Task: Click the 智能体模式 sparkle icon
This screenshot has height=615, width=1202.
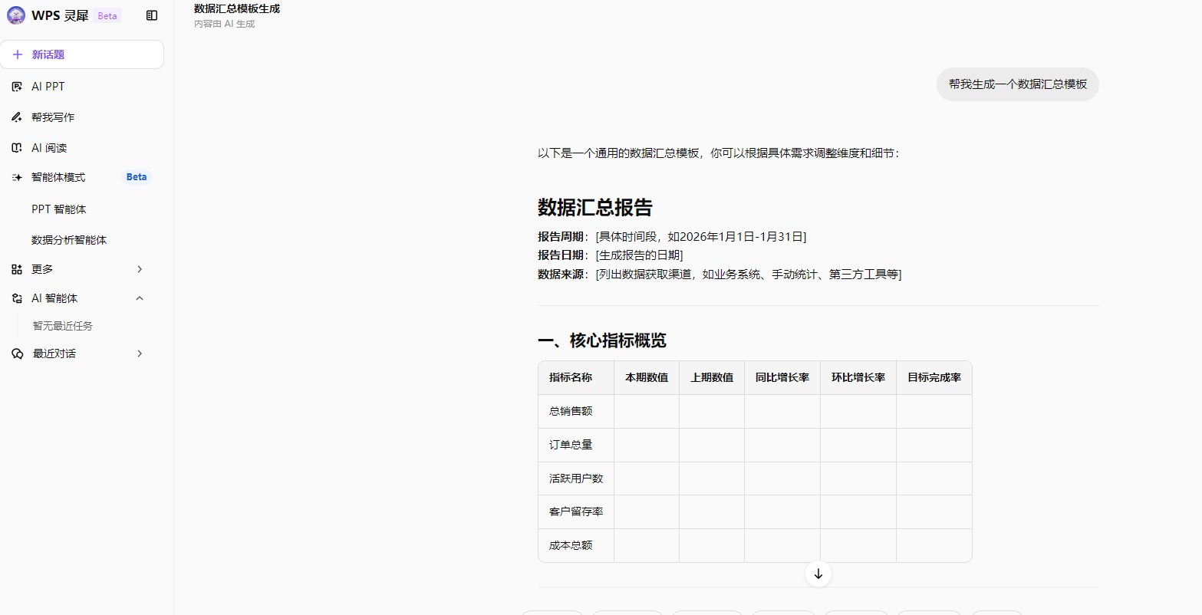Action: [x=17, y=177]
